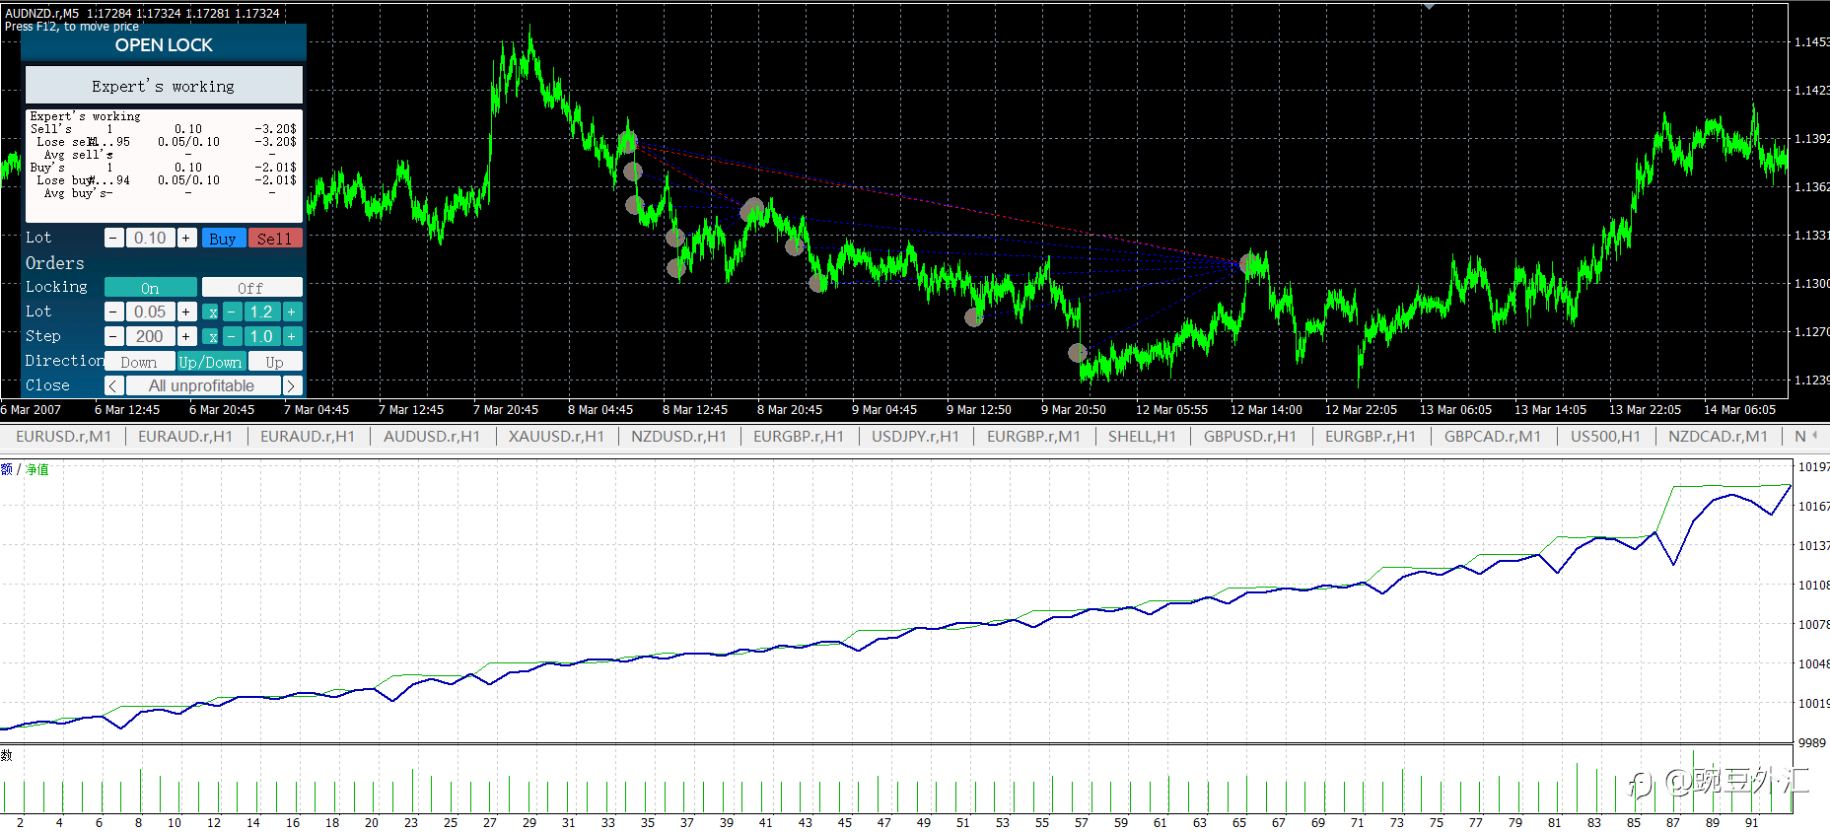Click the All unprofitable close selector
This screenshot has height=832, width=1830.
tap(202, 385)
